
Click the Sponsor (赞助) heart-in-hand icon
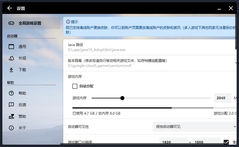(x=11, y=116)
